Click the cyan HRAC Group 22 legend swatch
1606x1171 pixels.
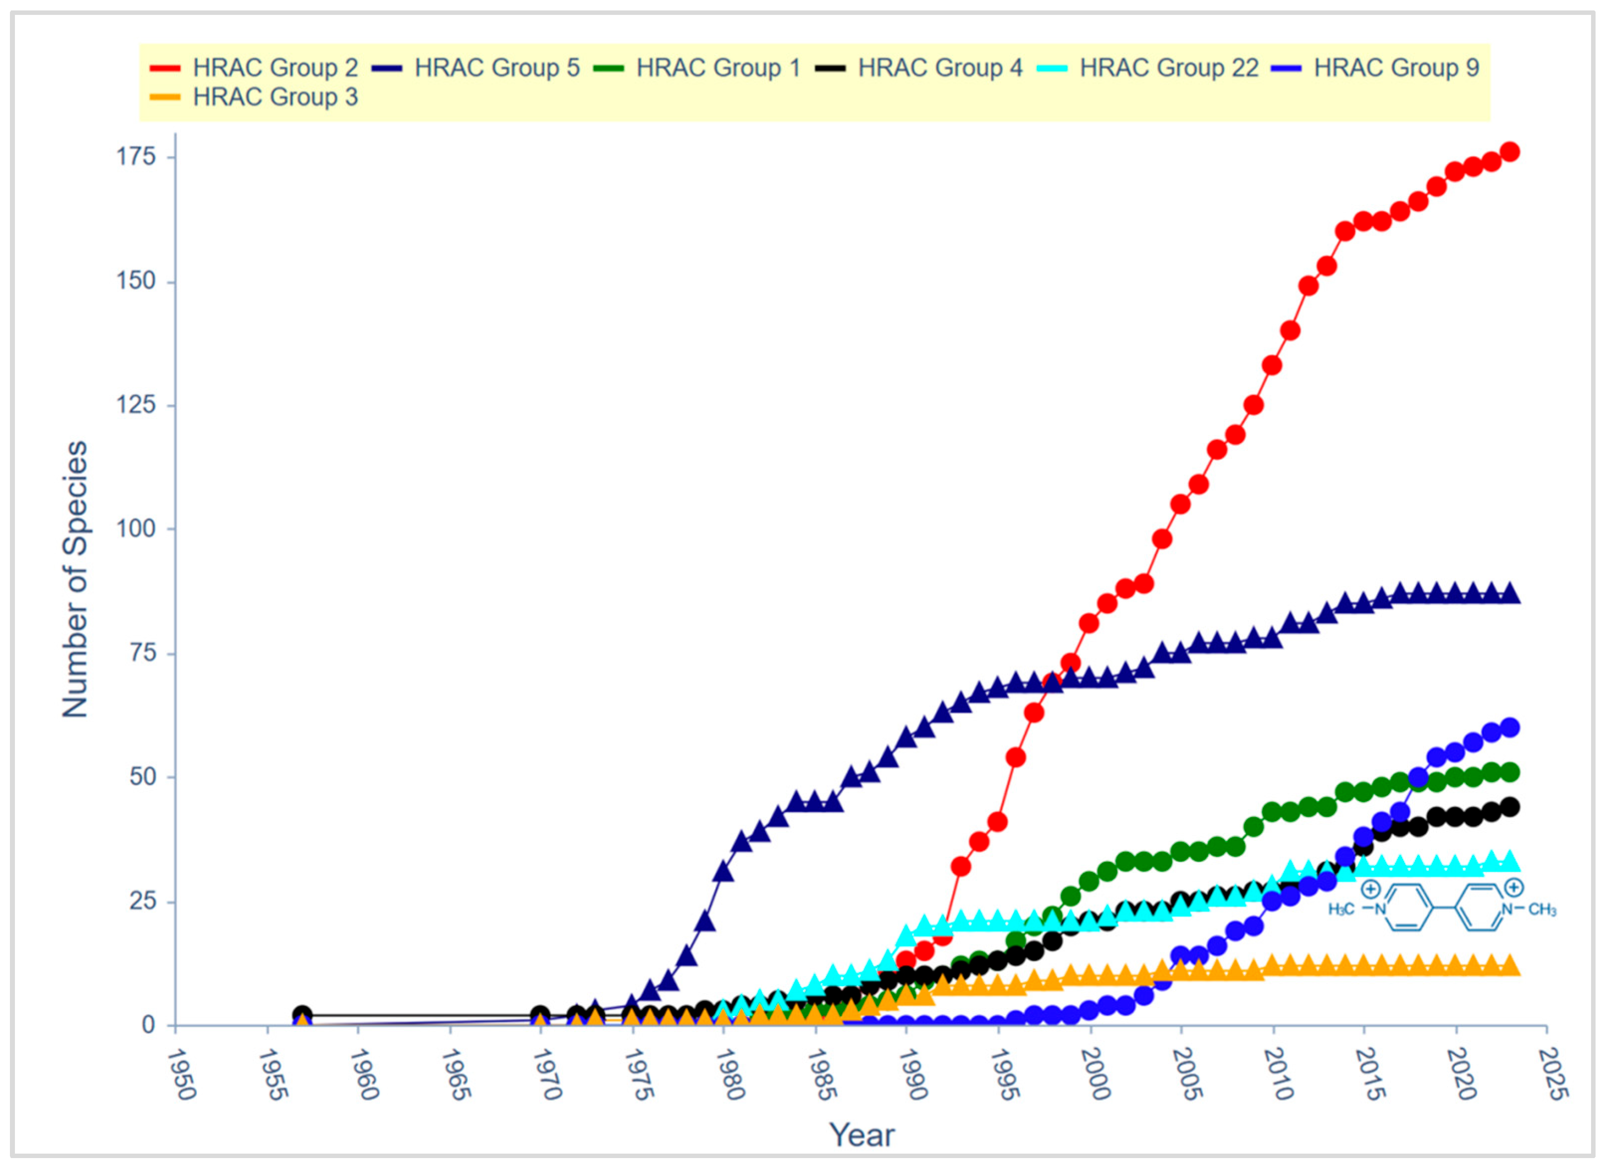[x=1052, y=69]
